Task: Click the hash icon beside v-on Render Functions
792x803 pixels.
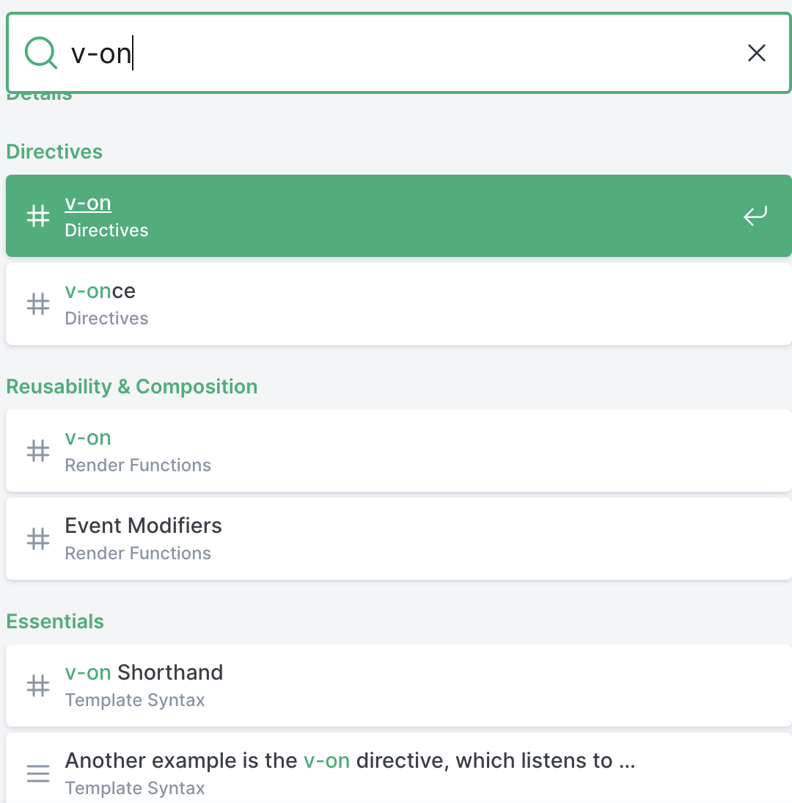Action: [x=38, y=451]
